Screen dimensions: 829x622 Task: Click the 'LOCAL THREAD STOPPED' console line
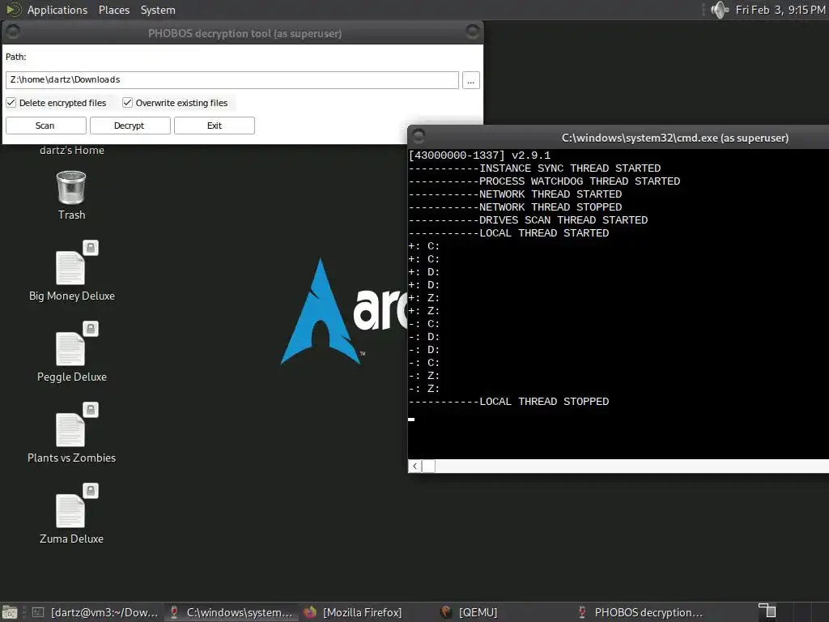[508, 402]
